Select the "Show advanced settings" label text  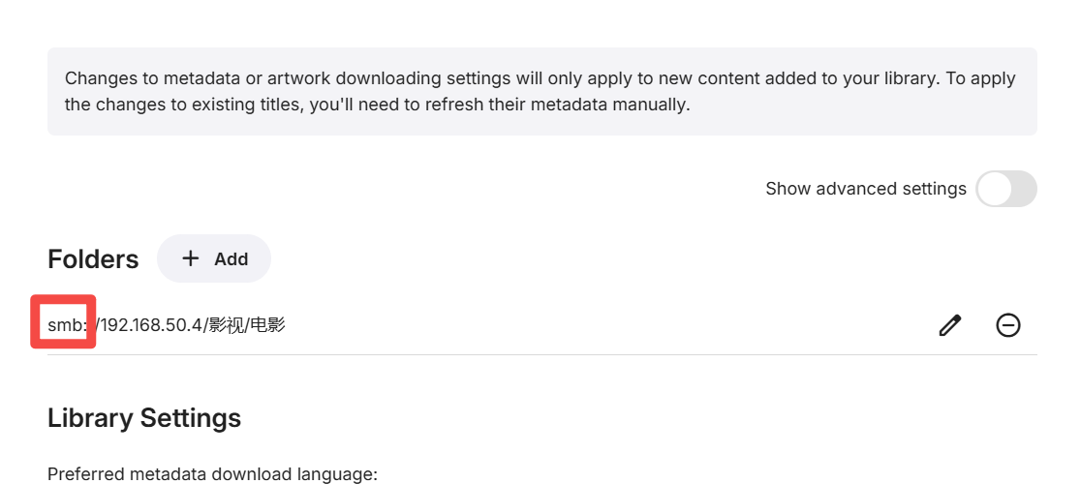(x=866, y=189)
